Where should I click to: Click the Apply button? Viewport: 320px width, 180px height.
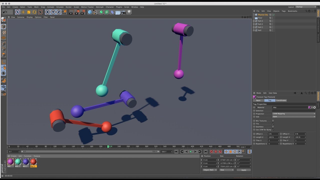click(x=244, y=170)
